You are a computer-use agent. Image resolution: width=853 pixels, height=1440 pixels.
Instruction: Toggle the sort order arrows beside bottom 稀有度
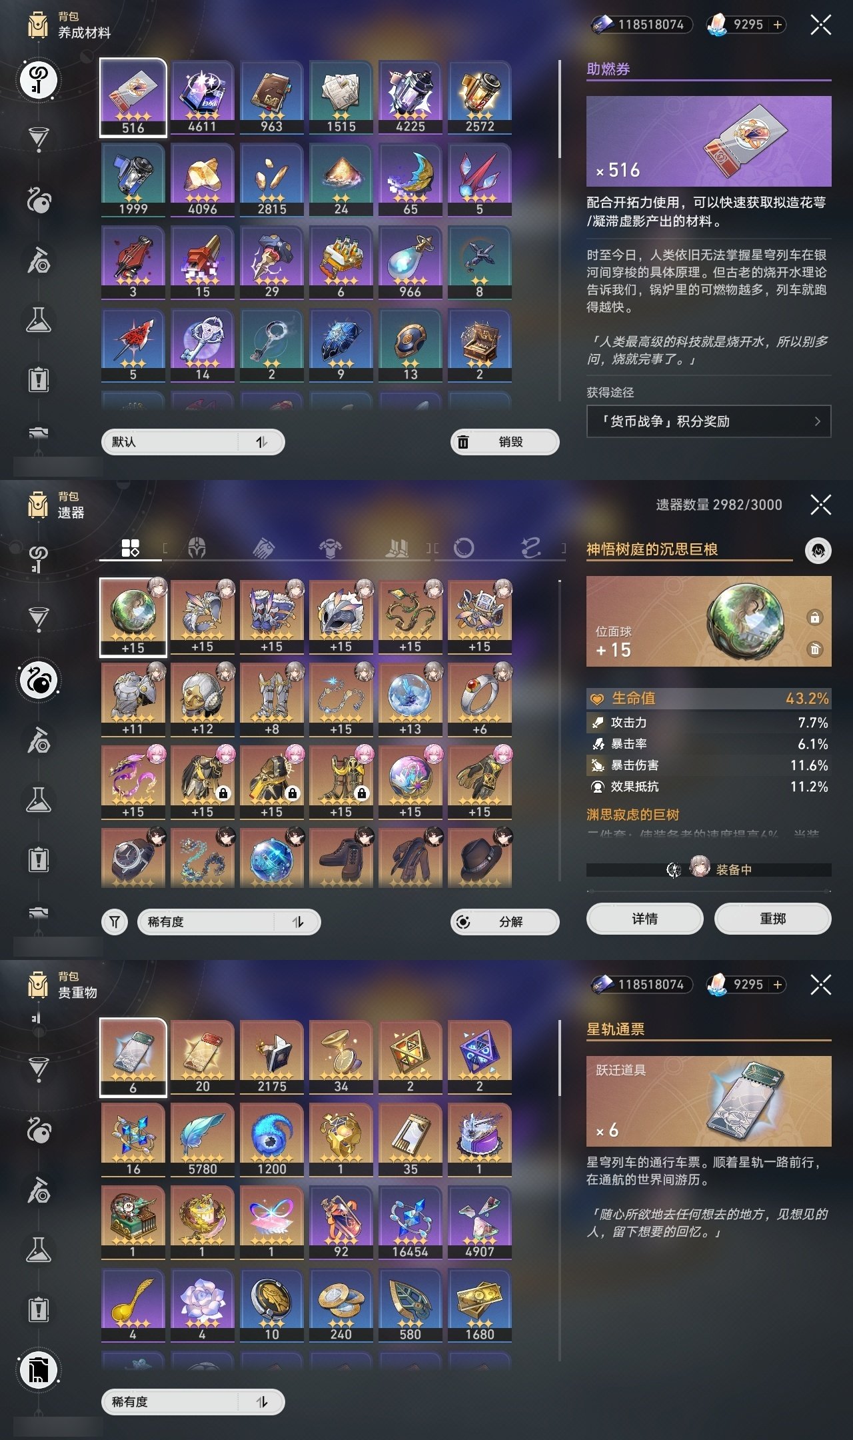262,1402
